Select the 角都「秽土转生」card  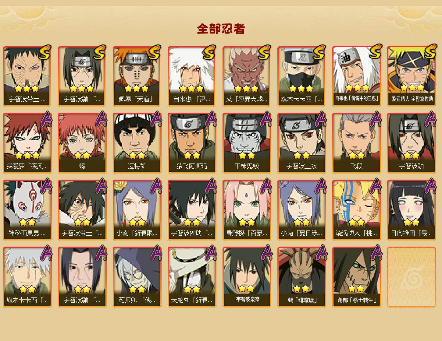[x=356, y=277]
